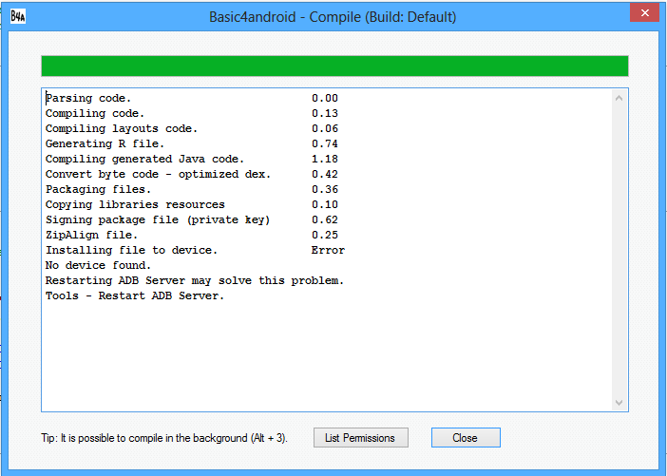Click the log scrollbar up arrow
Viewport: 667px width, 476px height.
[619, 98]
